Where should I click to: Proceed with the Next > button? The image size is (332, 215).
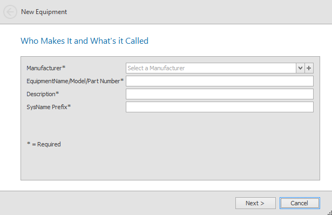(x=255, y=203)
